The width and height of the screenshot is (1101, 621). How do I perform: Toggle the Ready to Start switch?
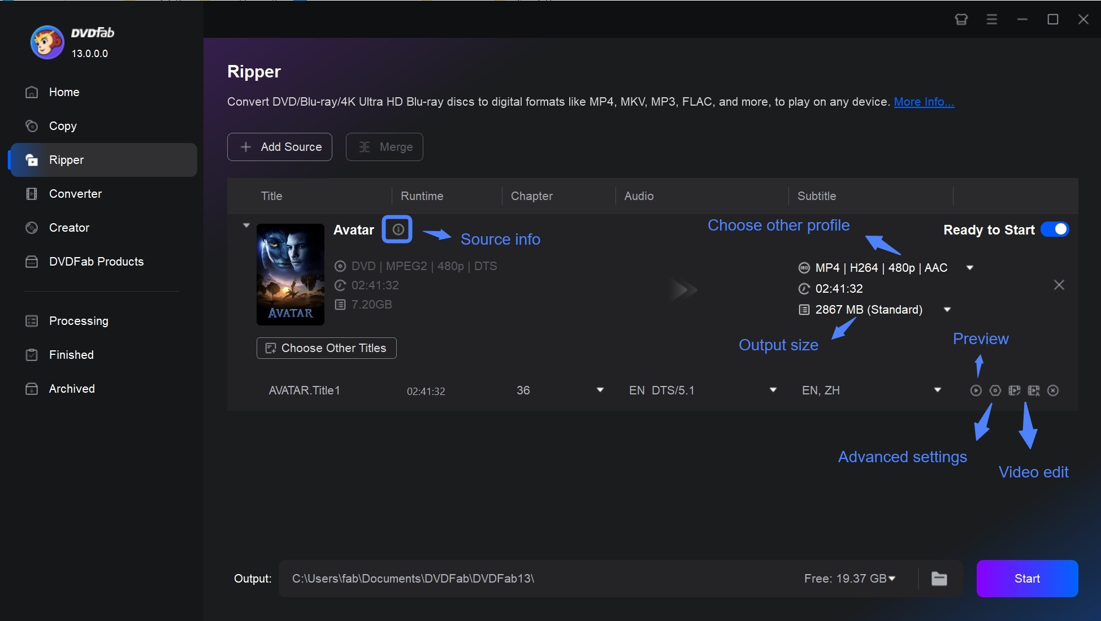[x=1056, y=229]
